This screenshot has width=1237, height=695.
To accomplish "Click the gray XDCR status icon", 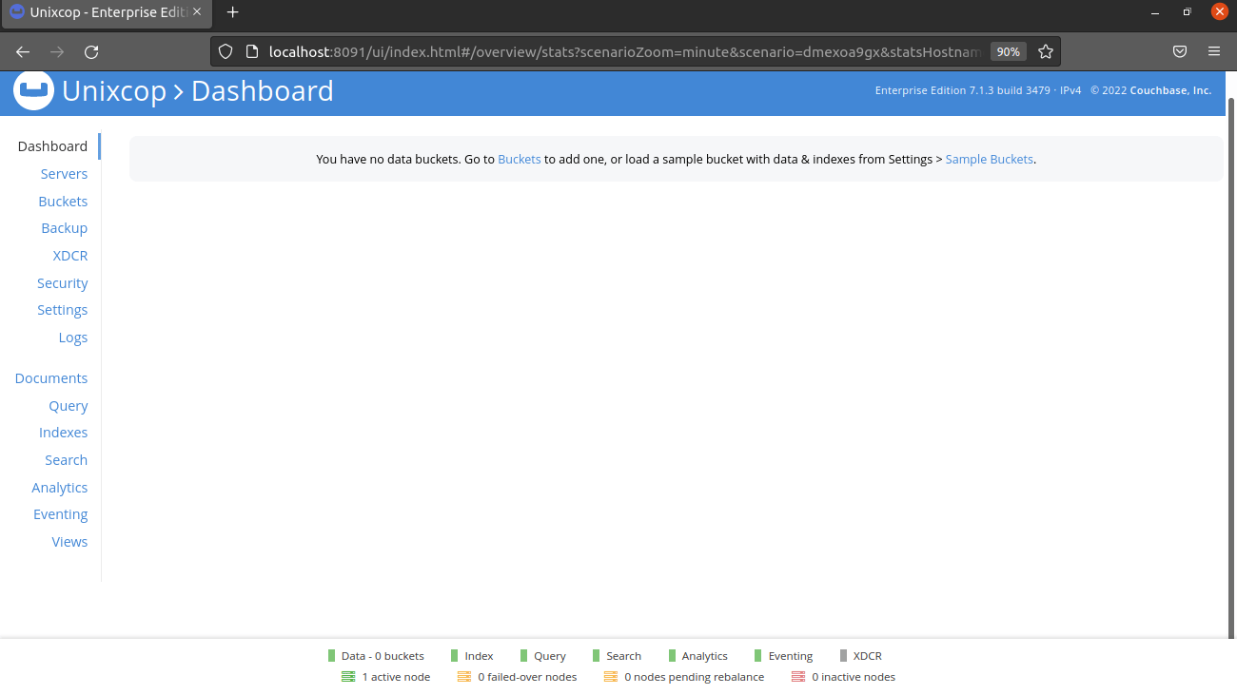I will 843,656.
